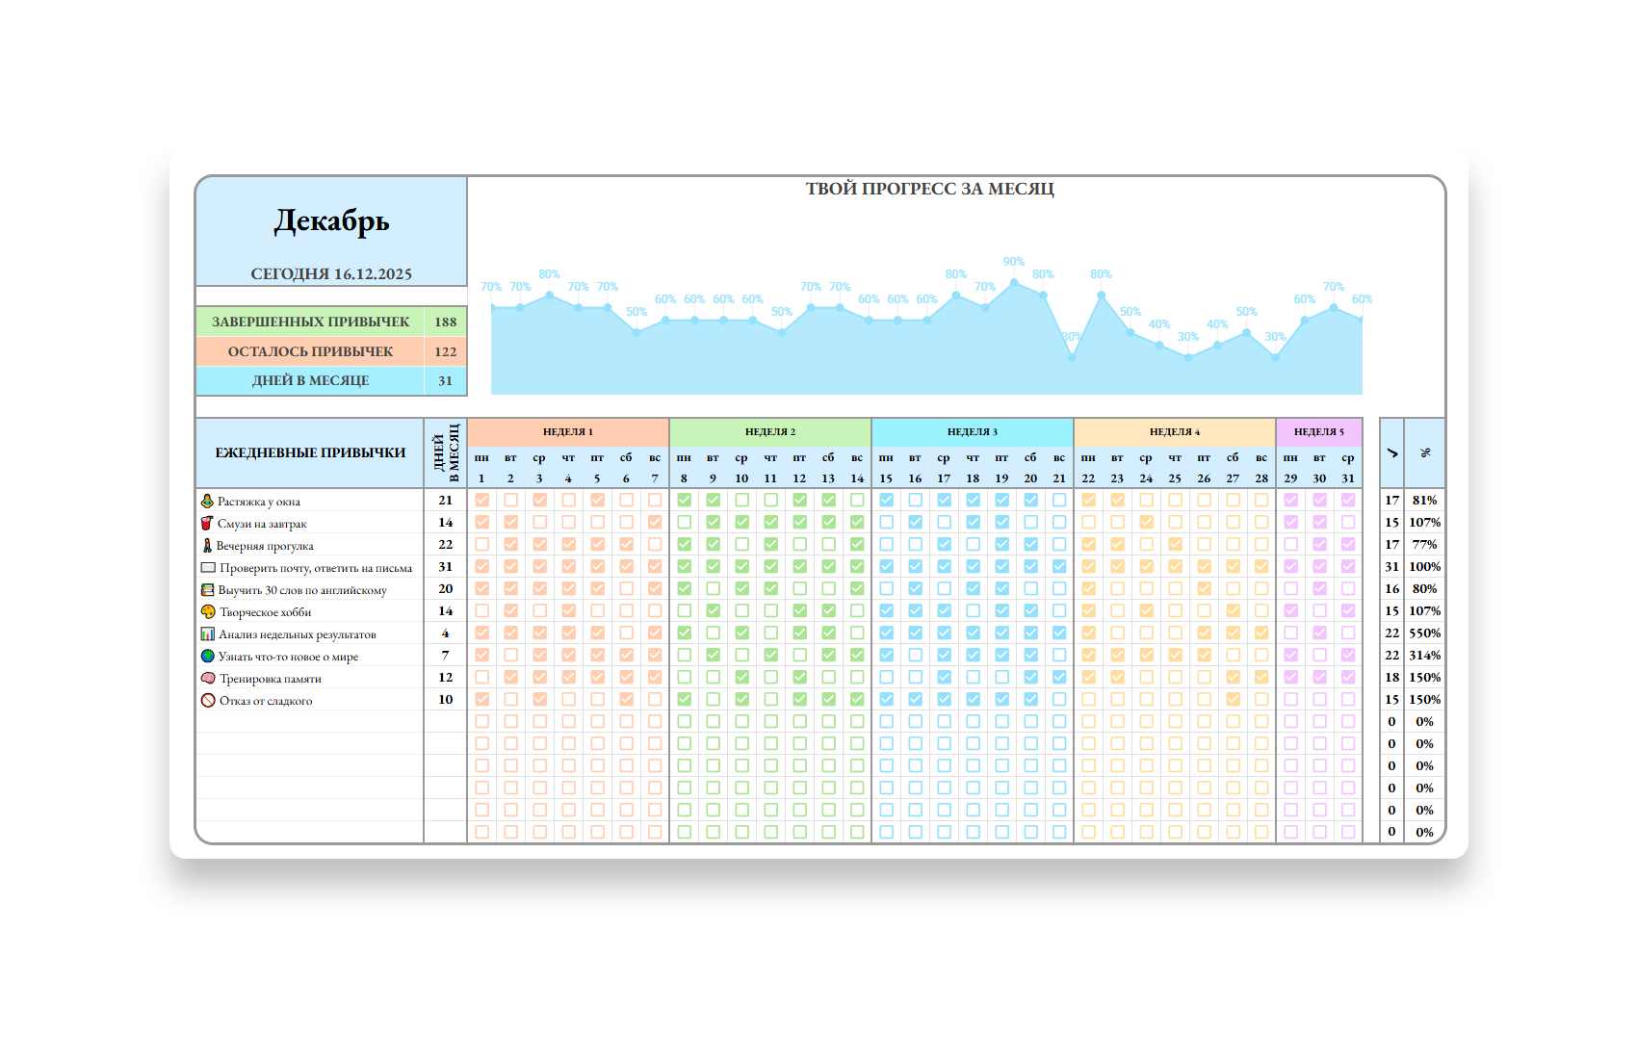
Task: Click the Декабрь month title
Action: tap(331, 221)
